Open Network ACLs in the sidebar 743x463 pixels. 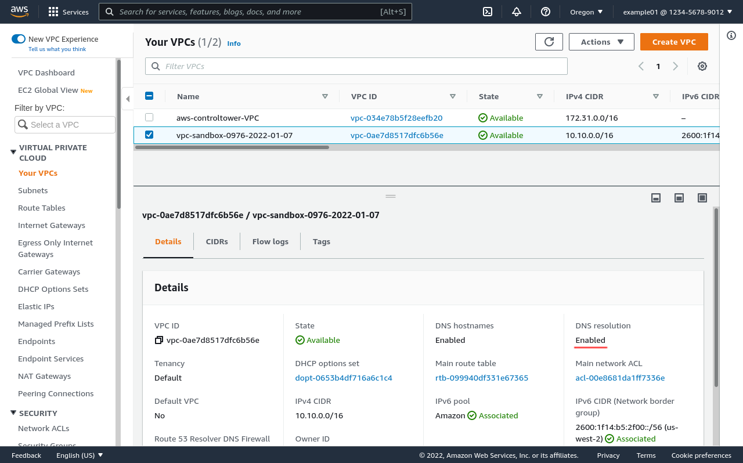[x=44, y=428]
